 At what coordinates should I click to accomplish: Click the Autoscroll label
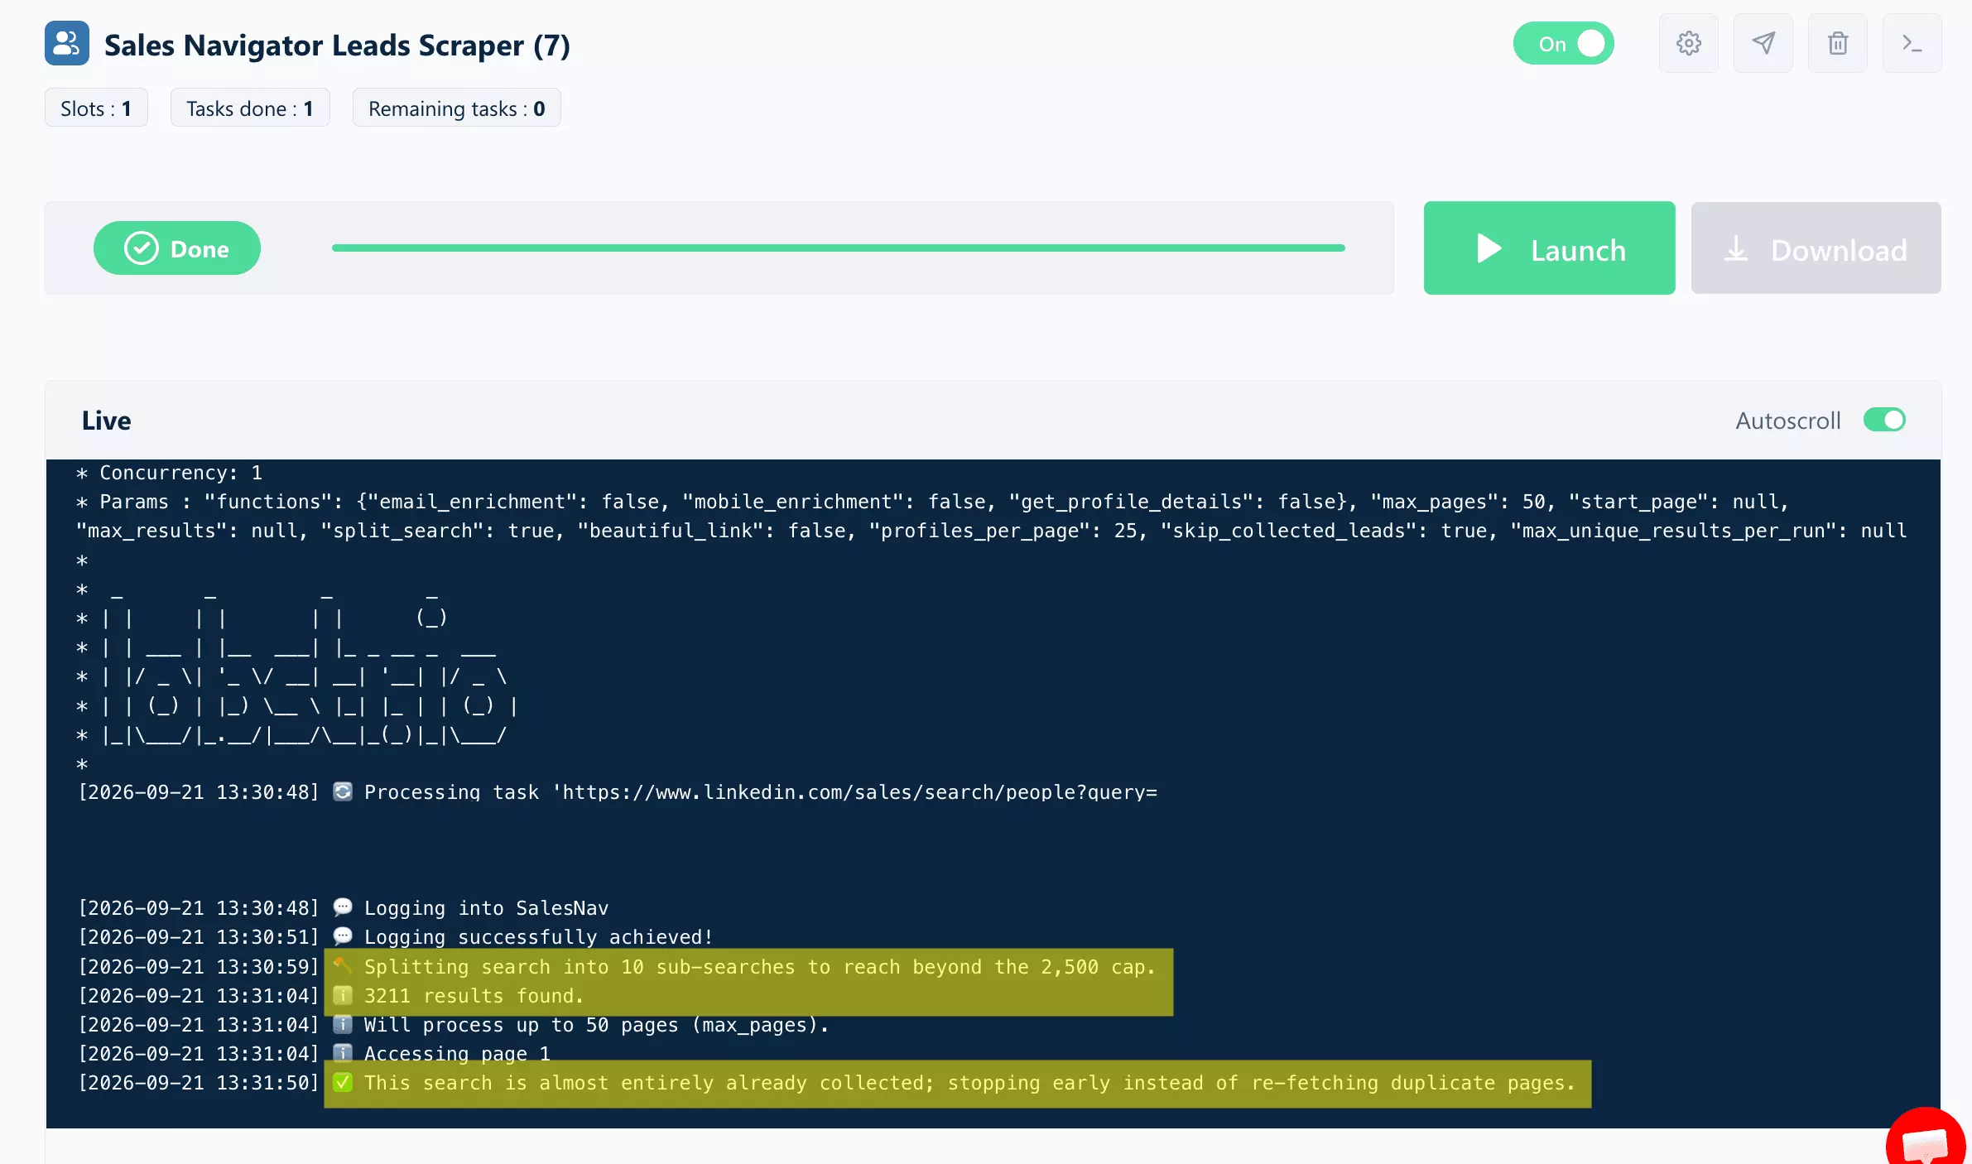tap(1787, 421)
